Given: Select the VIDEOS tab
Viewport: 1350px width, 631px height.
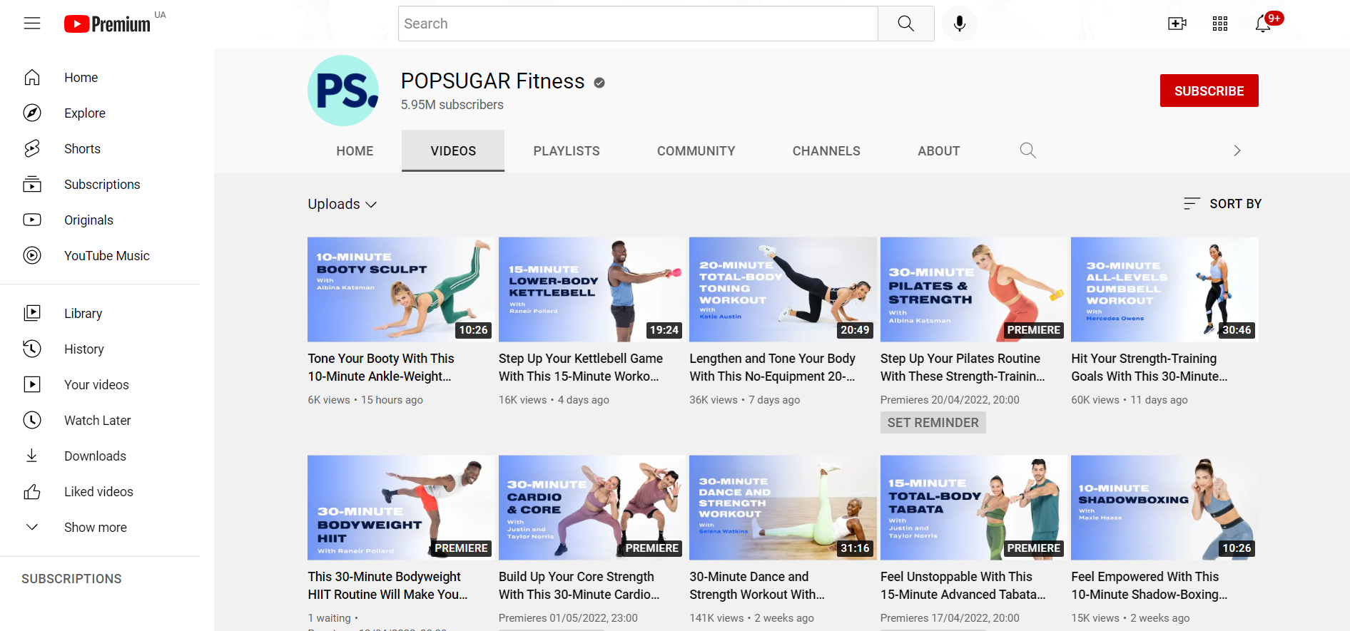Looking at the screenshot, I should point(453,151).
